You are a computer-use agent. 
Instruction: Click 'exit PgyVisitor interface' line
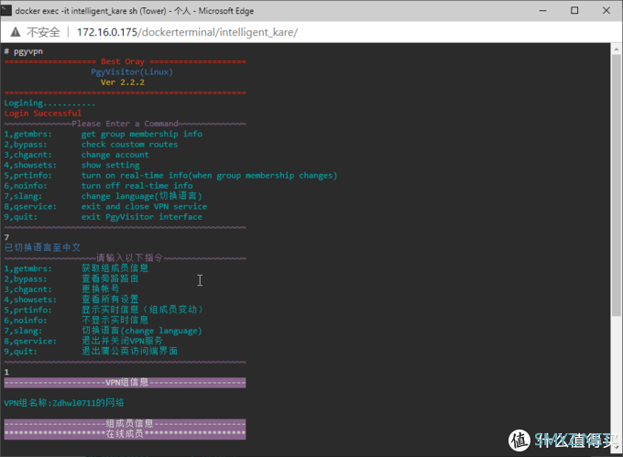click(142, 216)
